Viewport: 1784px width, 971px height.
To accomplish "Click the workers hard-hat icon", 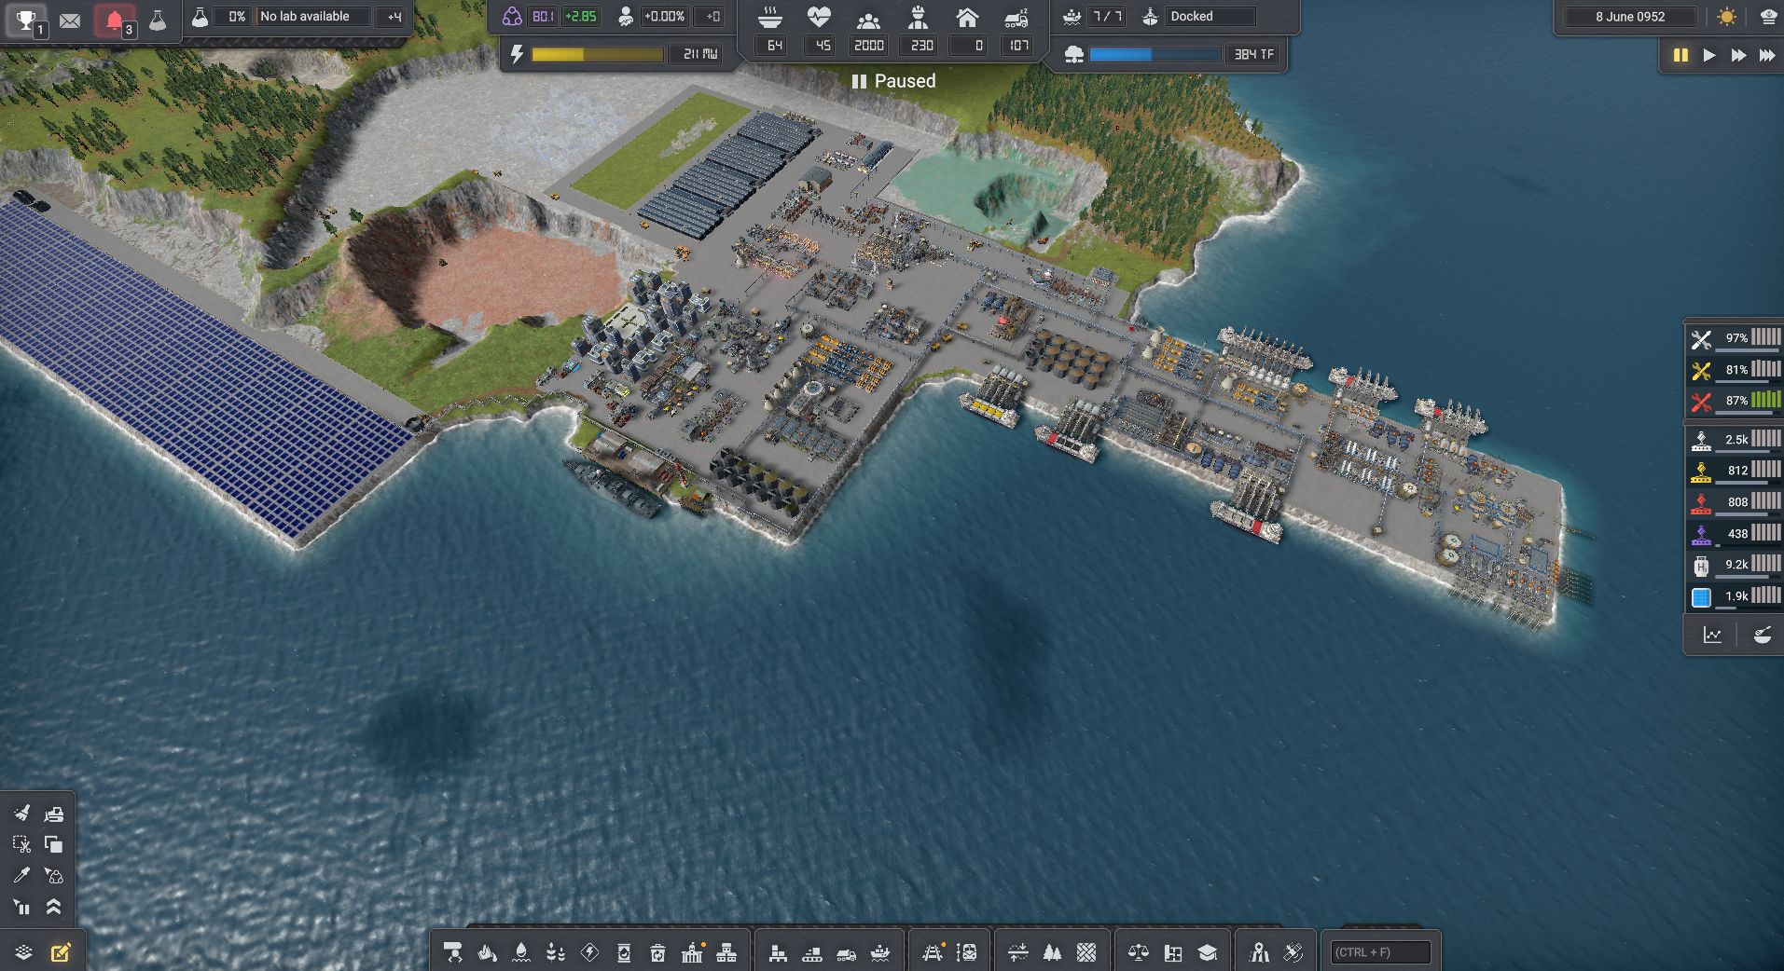I will (919, 17).
